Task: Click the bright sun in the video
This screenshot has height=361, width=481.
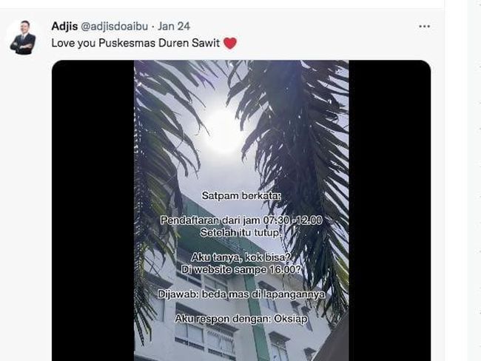Action: point(226,129)
